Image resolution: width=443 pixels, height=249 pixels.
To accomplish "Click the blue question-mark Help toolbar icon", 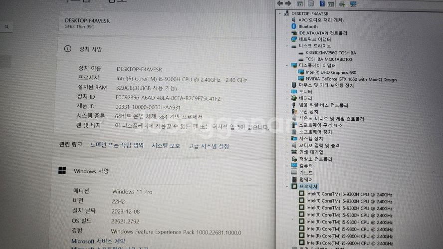I will coord(322,3).
